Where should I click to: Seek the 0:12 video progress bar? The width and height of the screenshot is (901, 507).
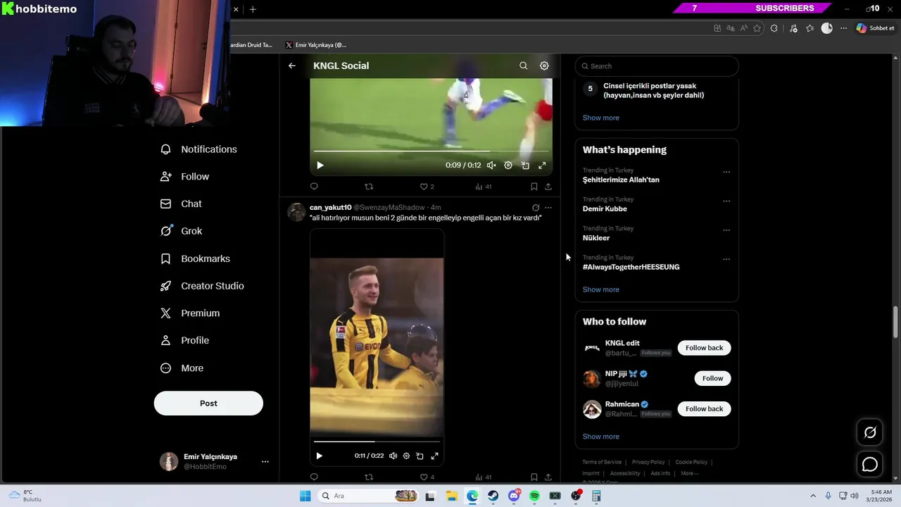click(x=431, y=151)
